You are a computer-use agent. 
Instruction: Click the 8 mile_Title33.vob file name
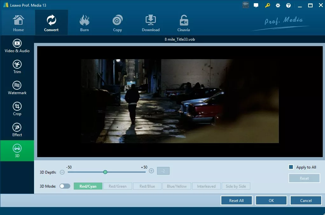(180, 39)
